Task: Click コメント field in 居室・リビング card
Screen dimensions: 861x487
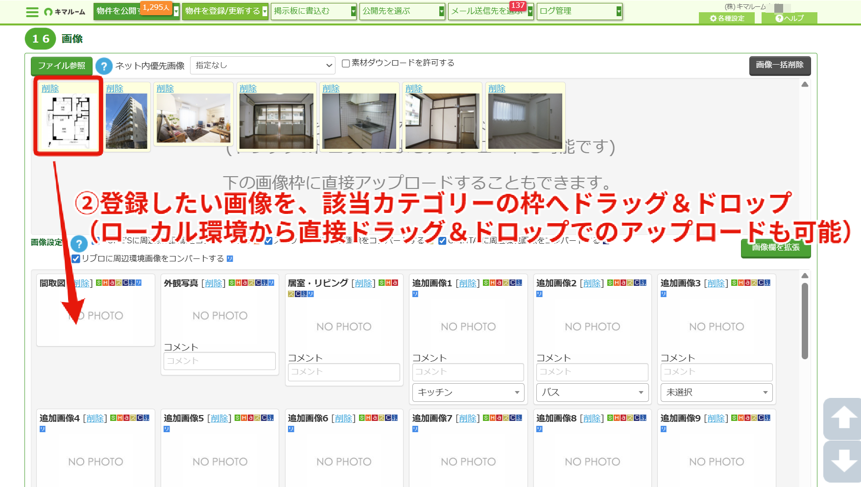Action: (344, 372)
